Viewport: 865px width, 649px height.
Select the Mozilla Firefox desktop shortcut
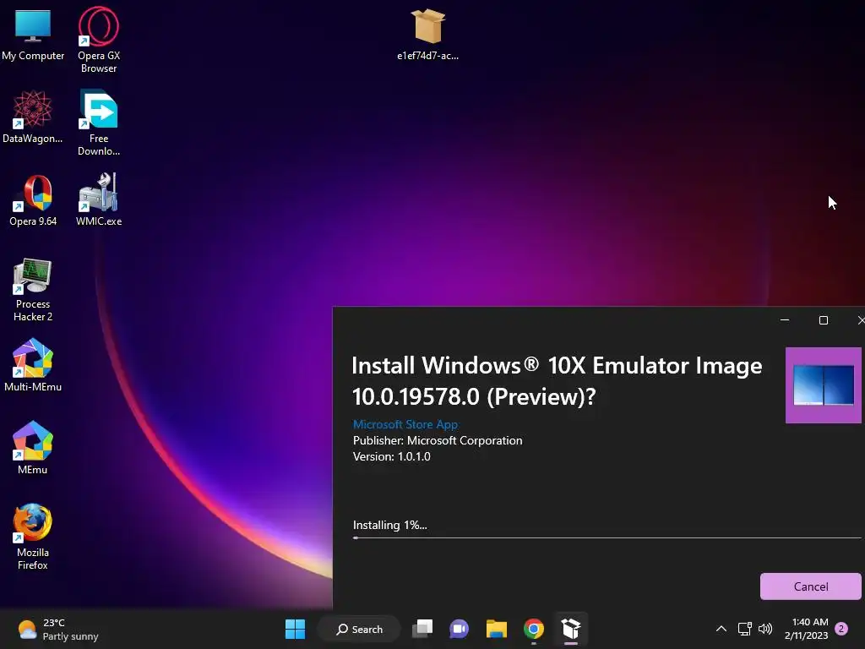click(33, 537)
